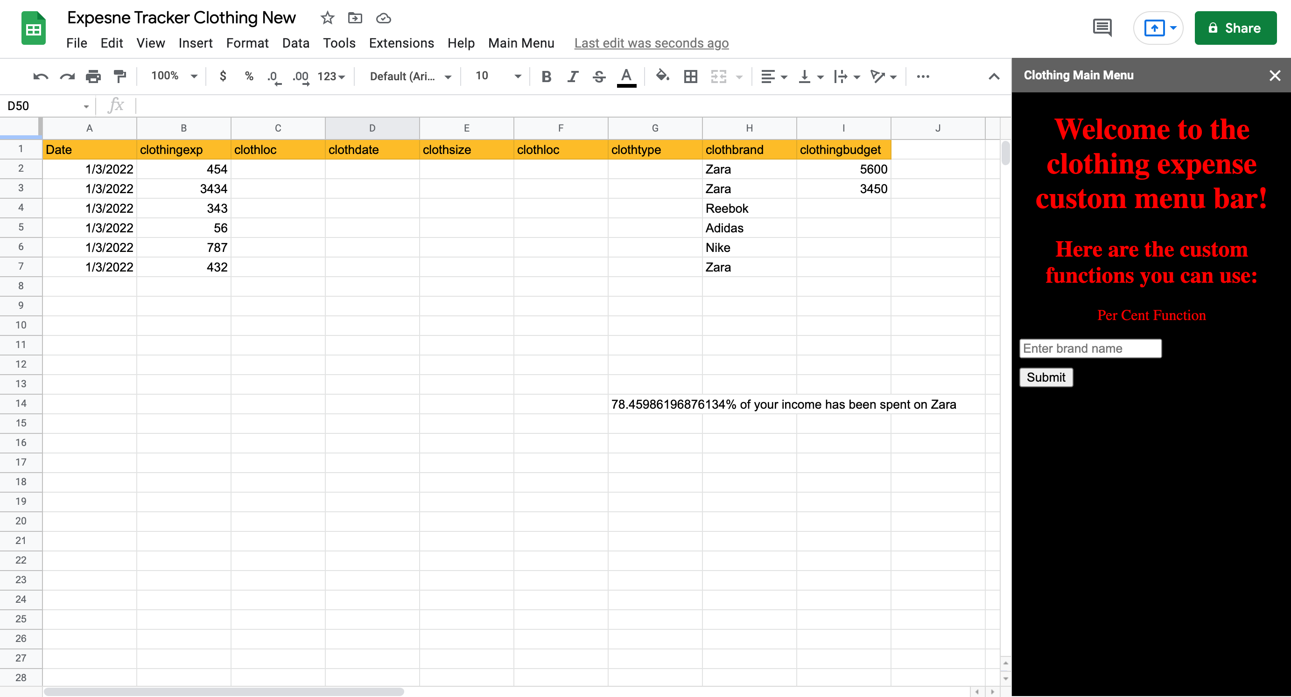Open comment history icon
The image size is (1291, 697).
click(1102, 28)
